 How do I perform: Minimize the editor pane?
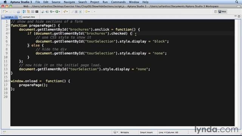[236, 16]
